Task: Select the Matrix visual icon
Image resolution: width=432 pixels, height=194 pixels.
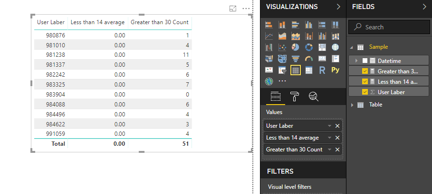Action: click(308, 70)
